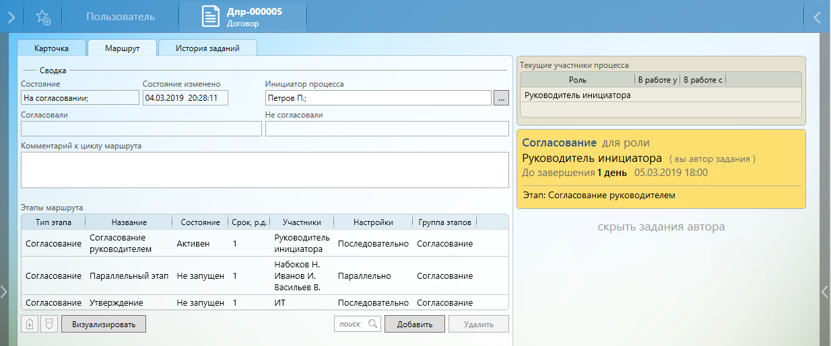Open right panel using top-right chevron
The height and width of the screenshot is (346, 831).
(818, 17)
